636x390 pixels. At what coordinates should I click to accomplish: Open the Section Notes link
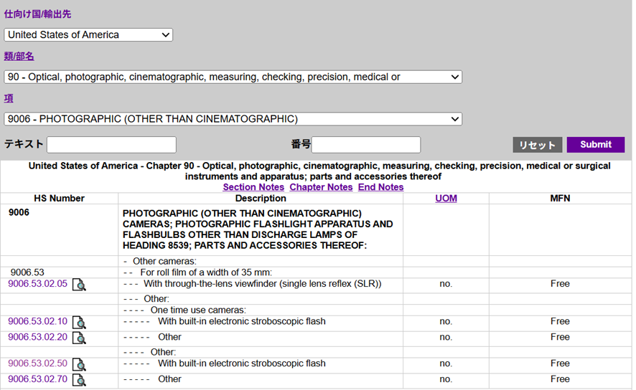(253, 187)
